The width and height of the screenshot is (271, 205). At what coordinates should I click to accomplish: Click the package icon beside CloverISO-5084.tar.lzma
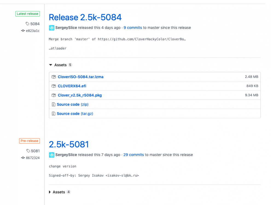coord(54,77)
